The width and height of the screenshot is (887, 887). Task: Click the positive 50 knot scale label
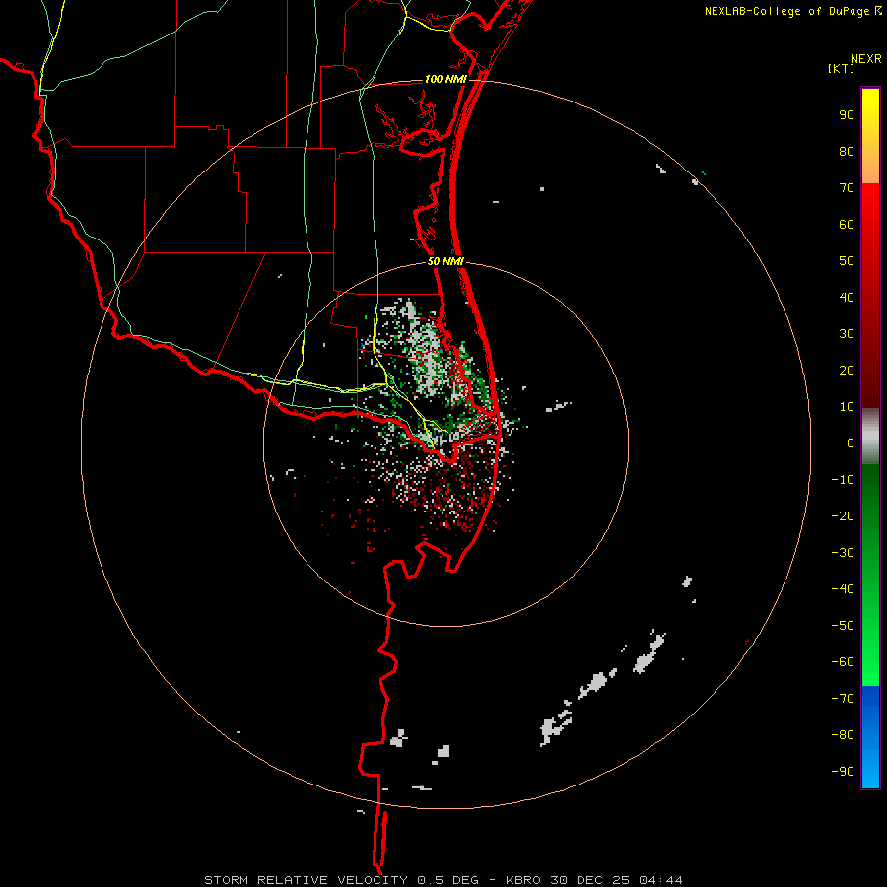[847, 261]
